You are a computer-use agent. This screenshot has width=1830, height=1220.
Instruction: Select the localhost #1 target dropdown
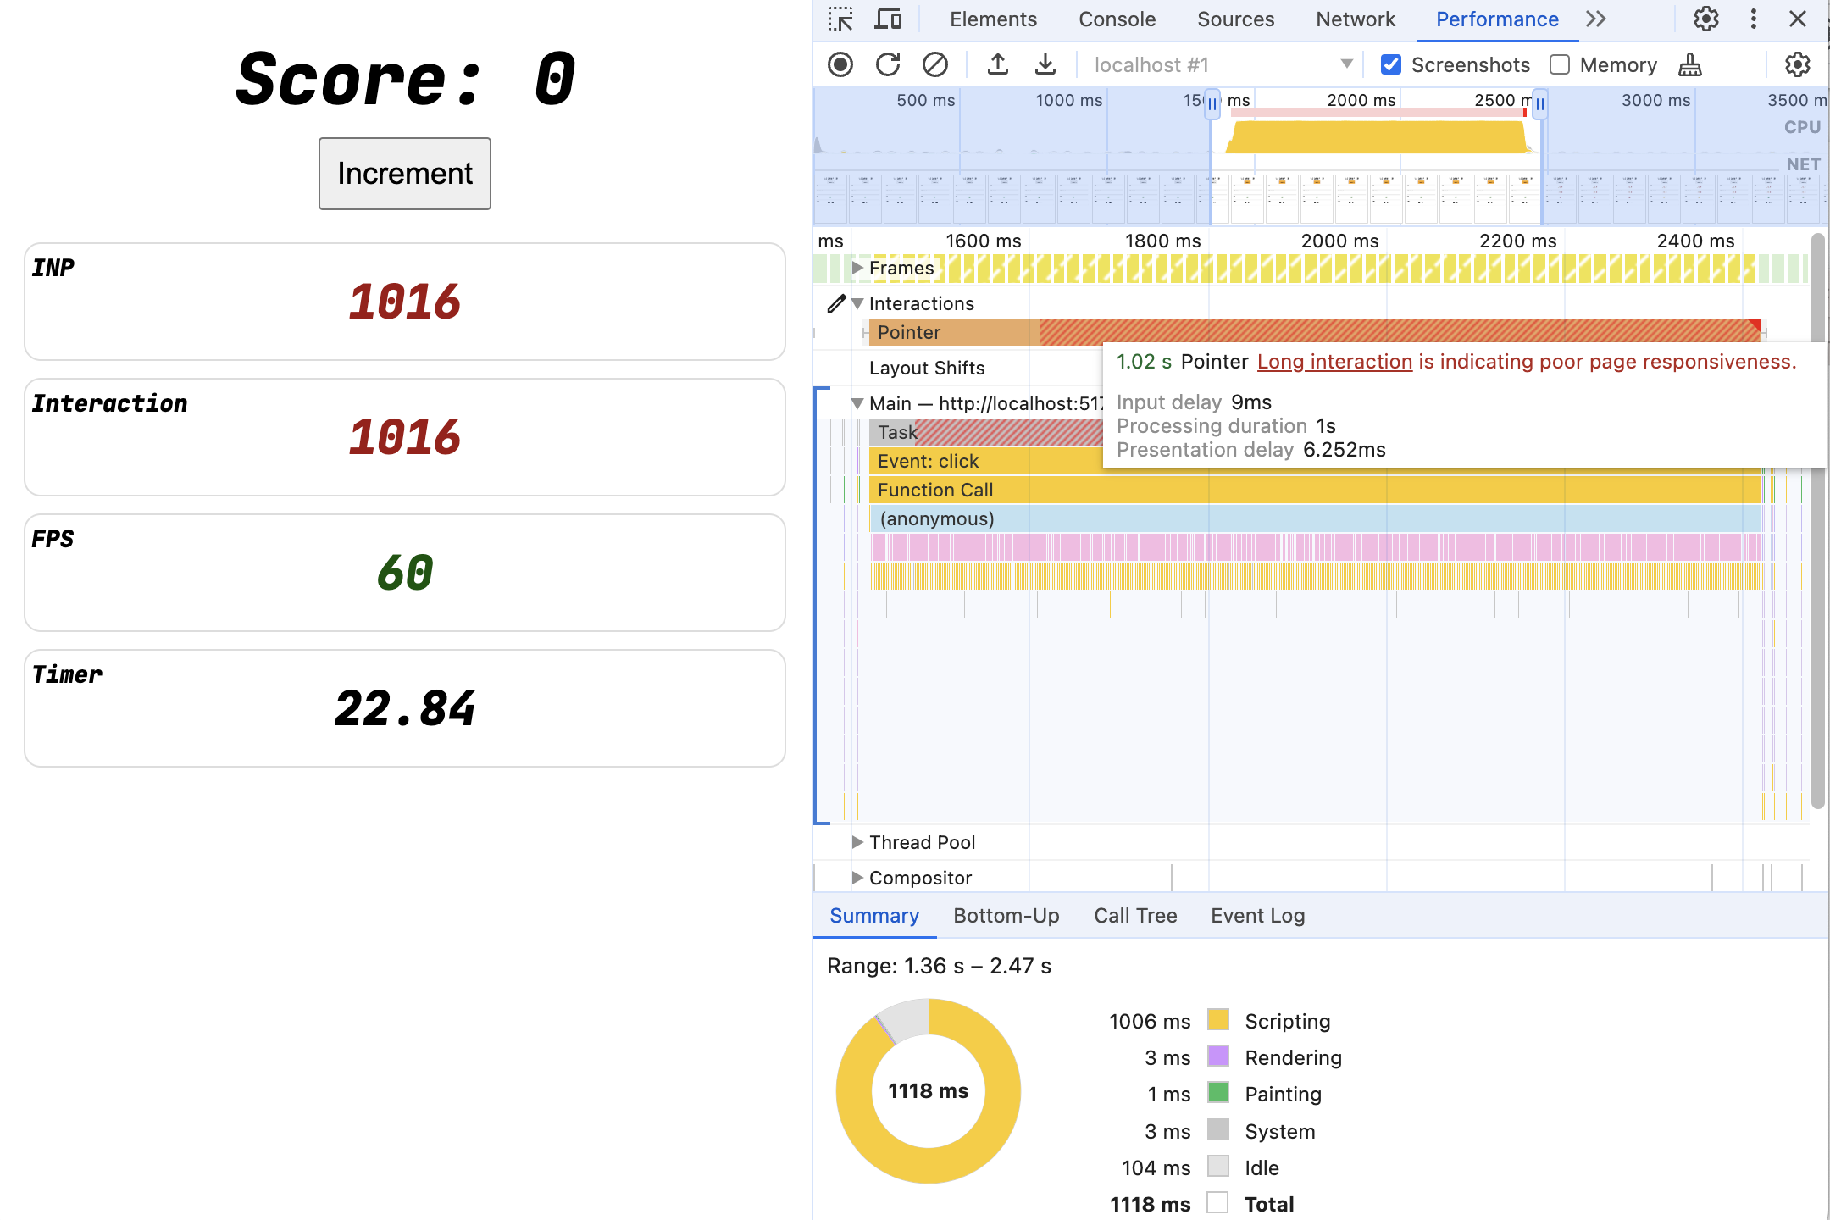(1220, 64)
